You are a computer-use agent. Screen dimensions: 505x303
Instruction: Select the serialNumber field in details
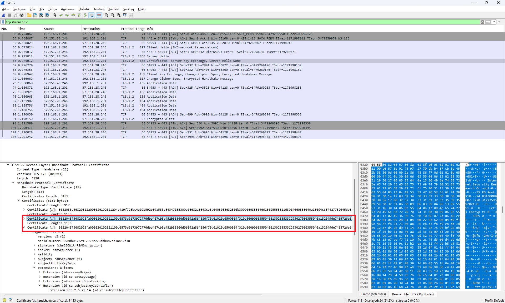[84, 241]
